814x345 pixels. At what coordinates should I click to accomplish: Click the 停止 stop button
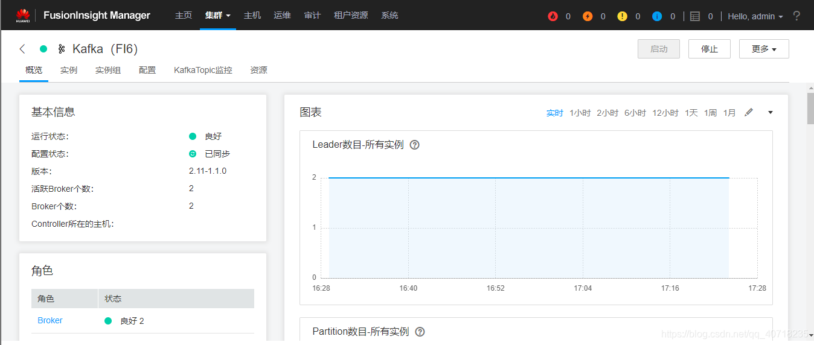click(x=710, y=49)
